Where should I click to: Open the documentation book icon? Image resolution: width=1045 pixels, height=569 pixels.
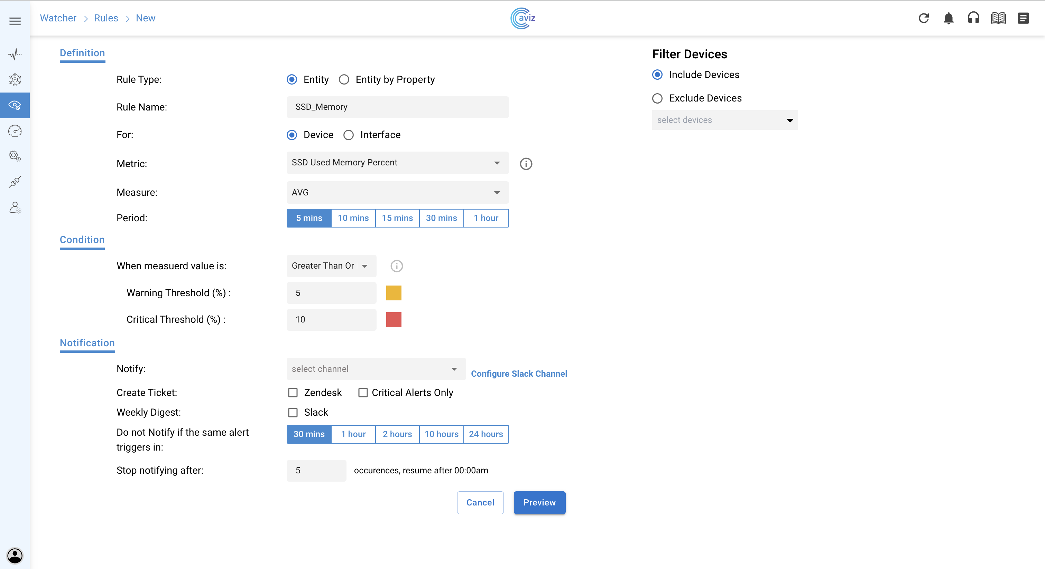(x=998, y=18)
